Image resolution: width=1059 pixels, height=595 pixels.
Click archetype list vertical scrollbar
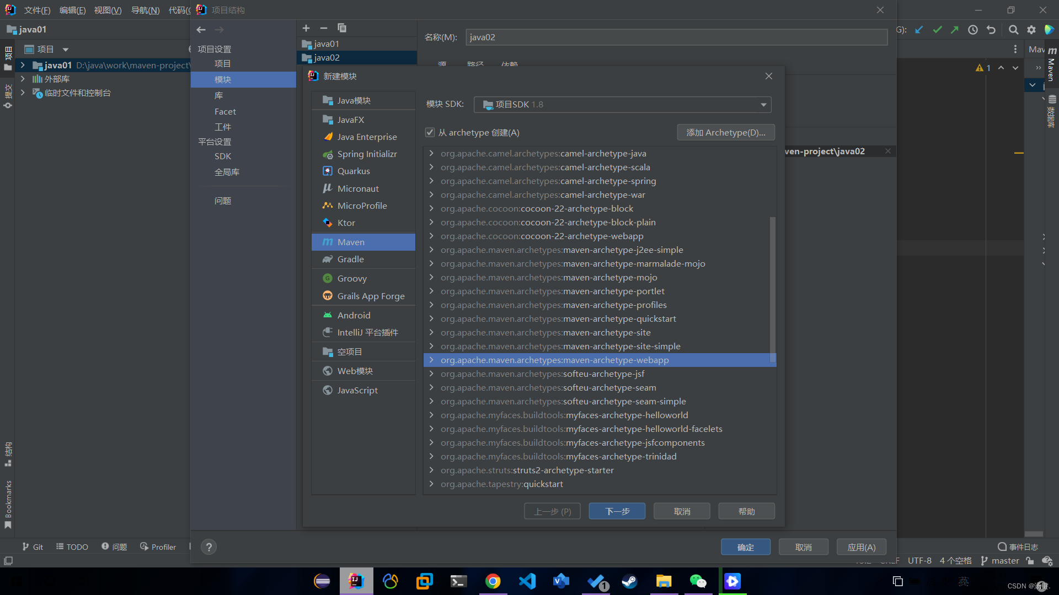[x=772, y=289]
